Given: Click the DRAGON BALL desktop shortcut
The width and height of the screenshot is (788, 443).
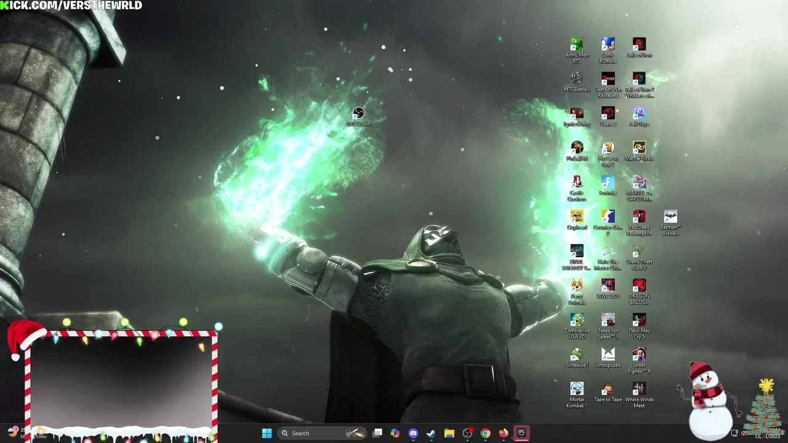Looking at the screenshot, I should tap(639, 292).
